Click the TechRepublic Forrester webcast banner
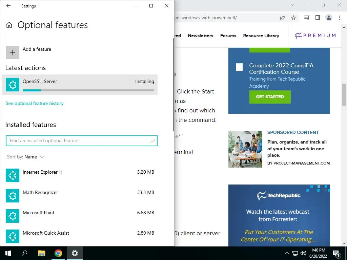Viewport: 347px width, 260px height. click(279, 215)
